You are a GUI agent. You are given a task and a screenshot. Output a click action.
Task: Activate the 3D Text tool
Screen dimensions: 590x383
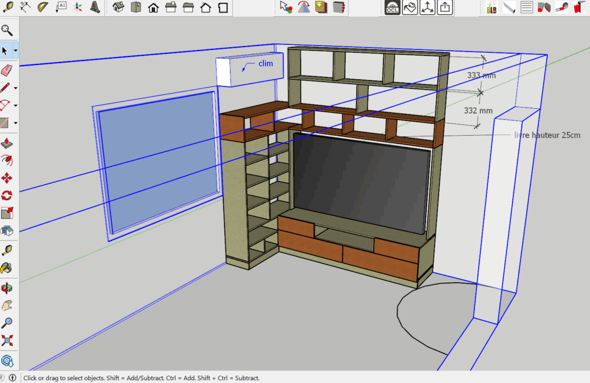tap(96, 7)
